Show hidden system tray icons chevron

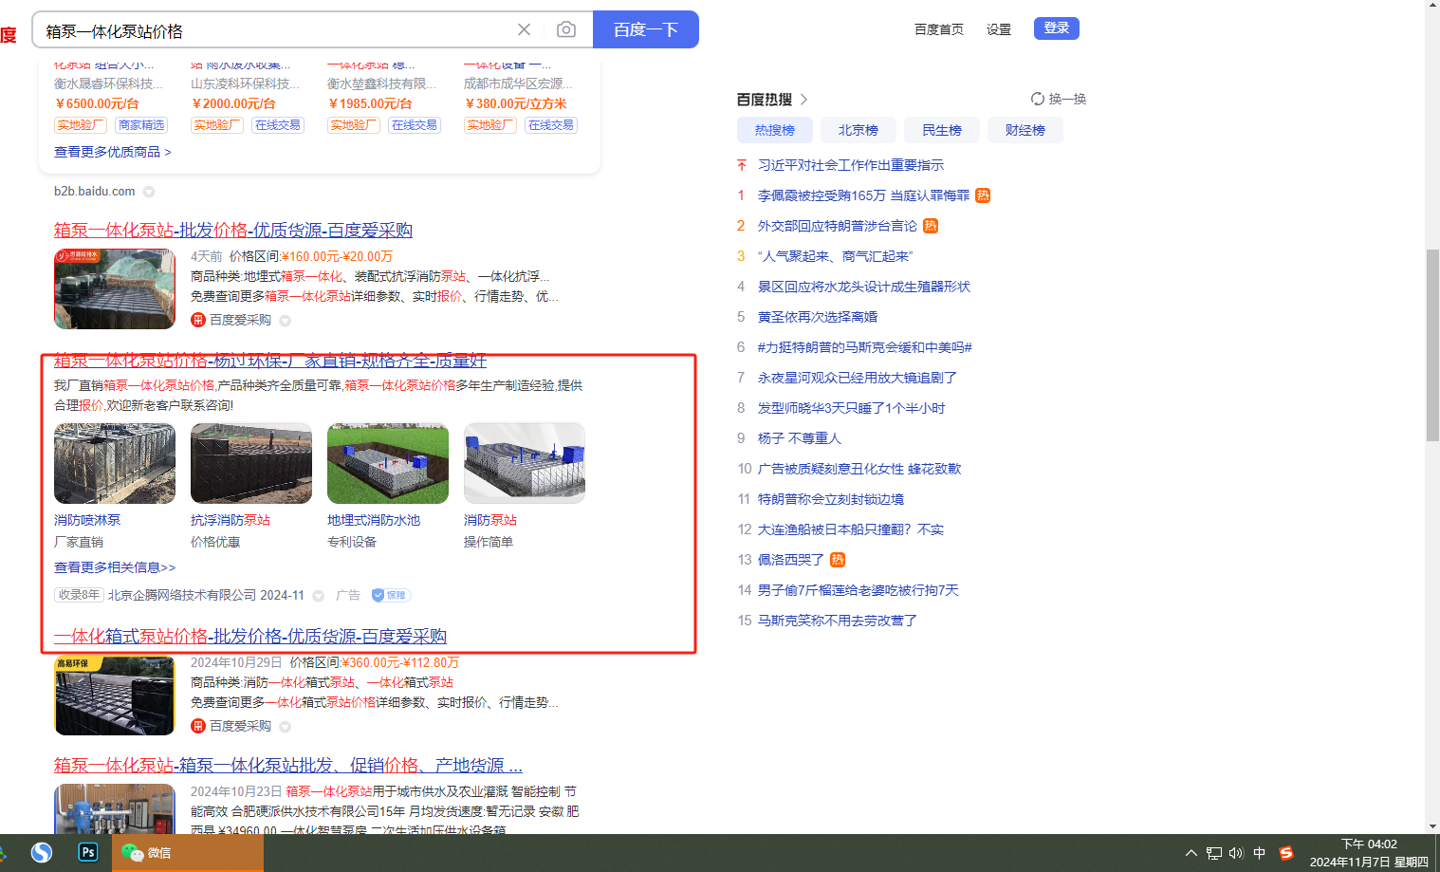point(1191,853)
